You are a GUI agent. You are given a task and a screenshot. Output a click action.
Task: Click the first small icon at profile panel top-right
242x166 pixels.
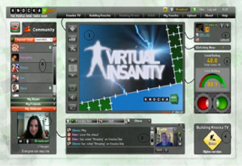tap(221, 26)
